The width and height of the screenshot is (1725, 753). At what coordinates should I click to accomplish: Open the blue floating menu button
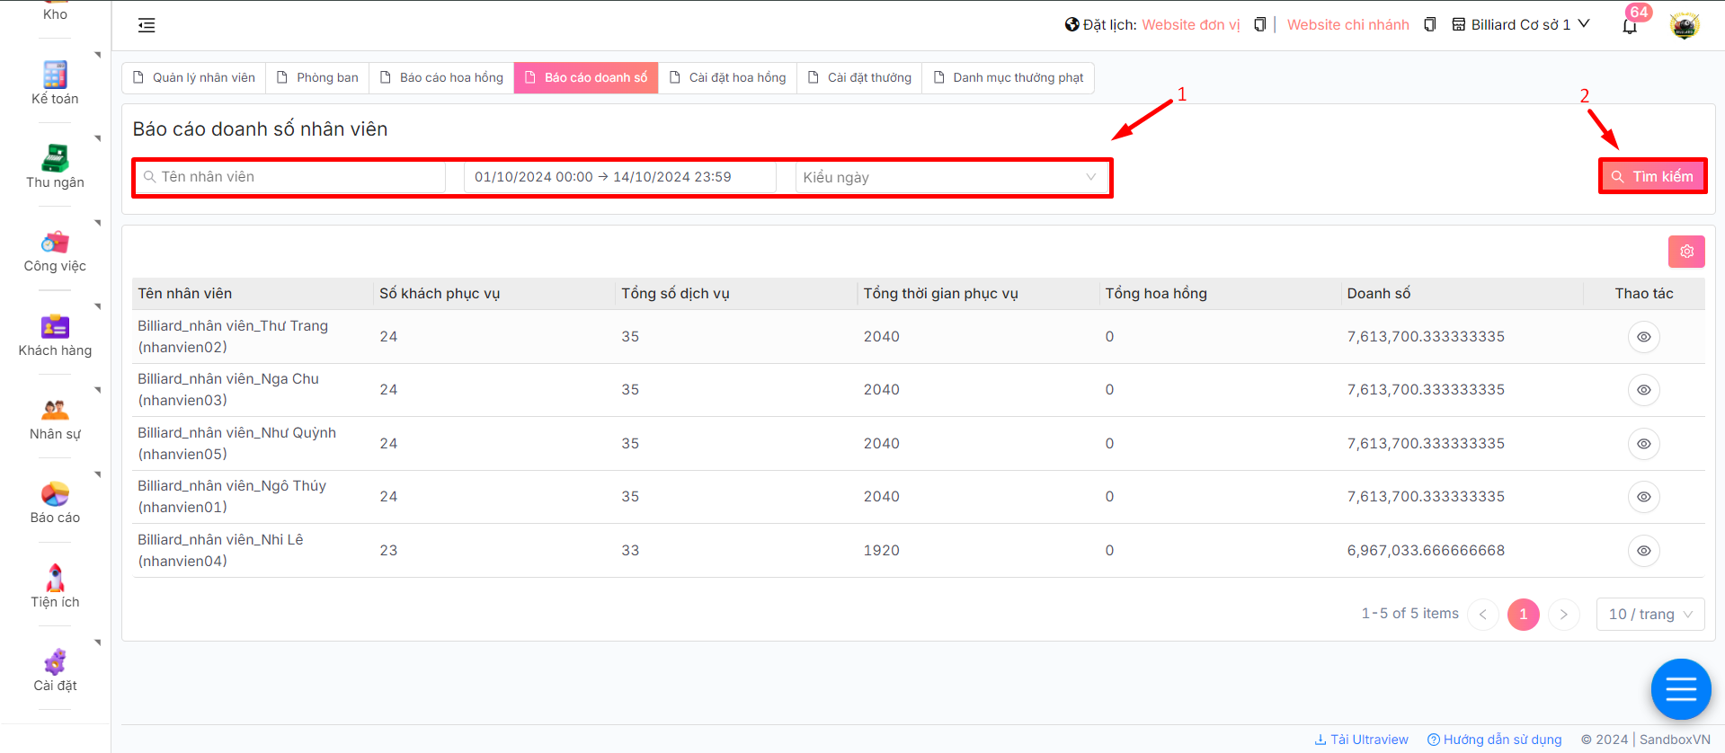pos(1680,689)
